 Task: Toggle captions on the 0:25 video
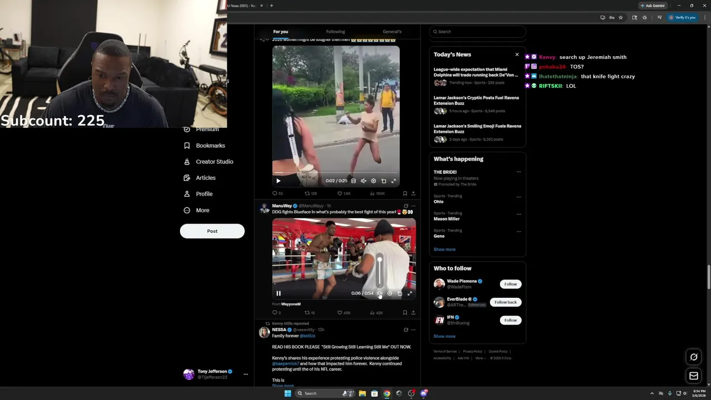point(353,181)
